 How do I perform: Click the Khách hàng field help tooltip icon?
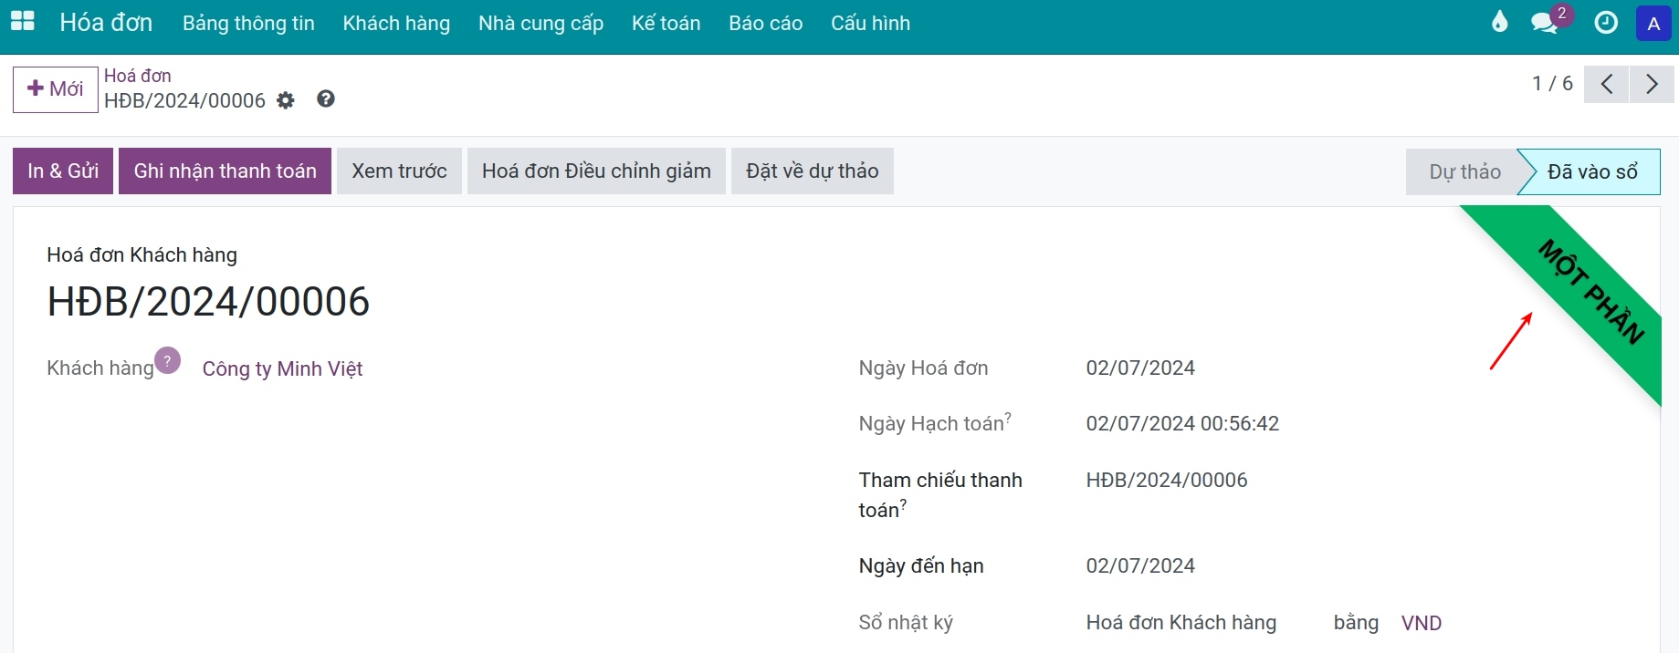click(x=167, y=361)
